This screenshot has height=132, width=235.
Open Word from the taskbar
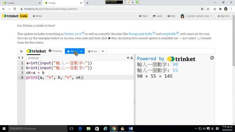click(x=131, y=129)
